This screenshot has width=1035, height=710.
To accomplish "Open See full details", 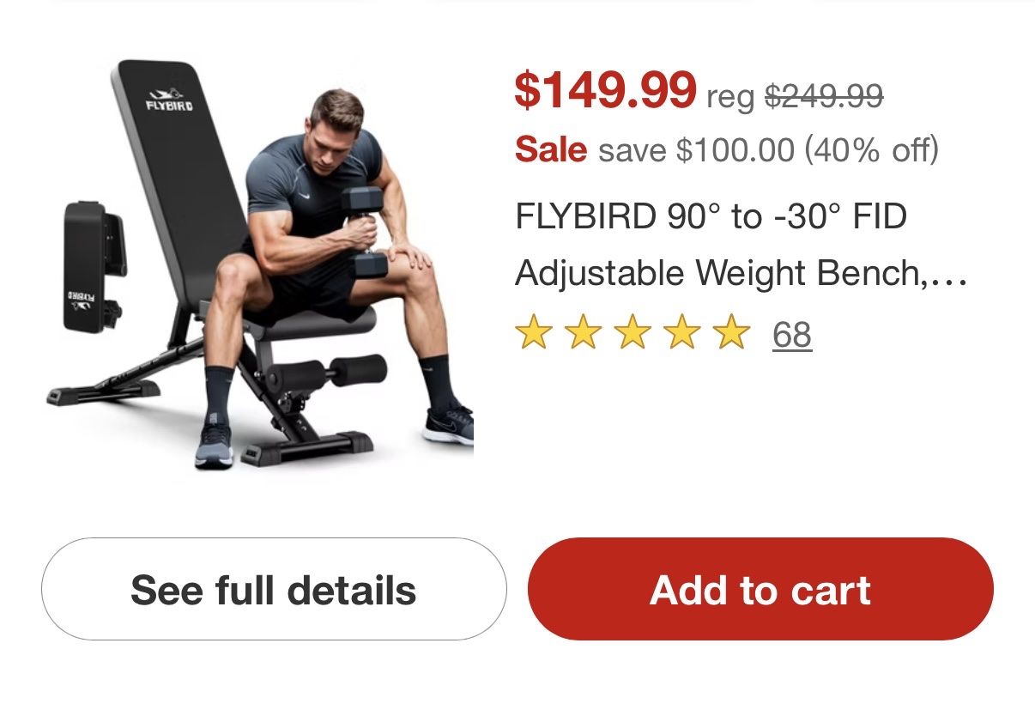I will click(x=274, y=589).
